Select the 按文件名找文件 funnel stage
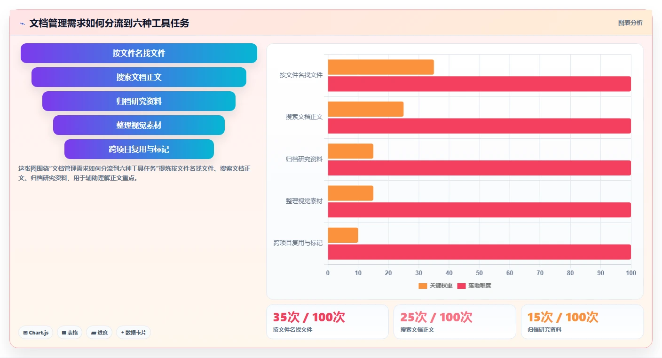 tap(139, 53)
